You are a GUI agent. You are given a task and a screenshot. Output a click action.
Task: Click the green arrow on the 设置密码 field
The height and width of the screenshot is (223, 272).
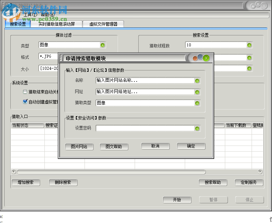[197, 128]
